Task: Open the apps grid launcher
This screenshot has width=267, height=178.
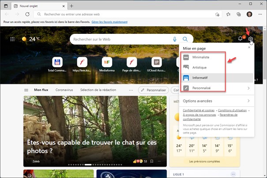Action: point(12,39)
